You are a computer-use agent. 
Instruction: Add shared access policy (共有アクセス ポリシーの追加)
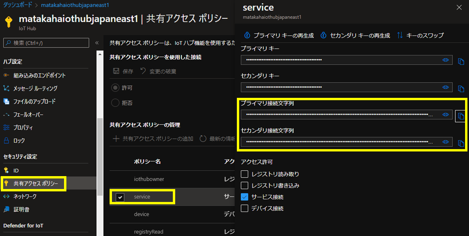[x=153, y=139]
